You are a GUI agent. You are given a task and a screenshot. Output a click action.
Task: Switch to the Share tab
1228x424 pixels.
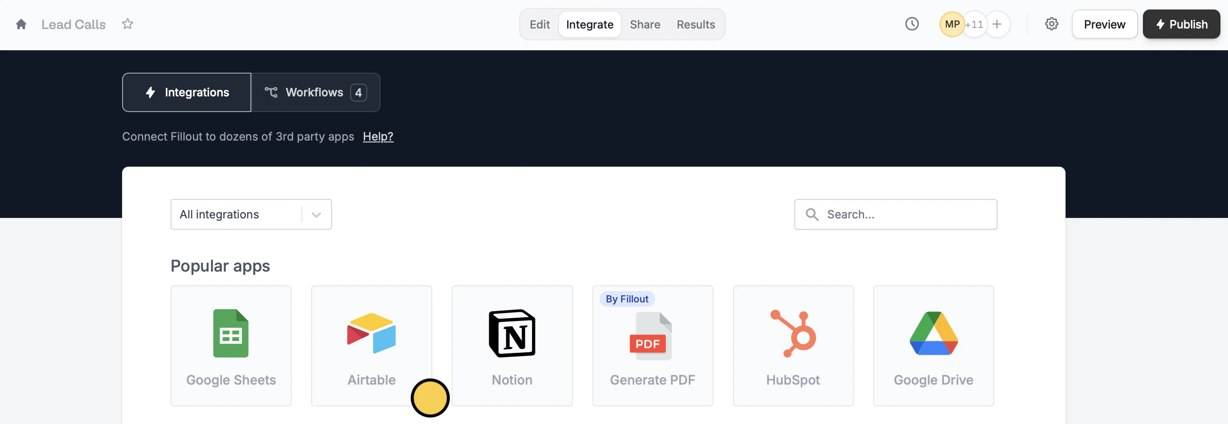(x=645, y=24)
